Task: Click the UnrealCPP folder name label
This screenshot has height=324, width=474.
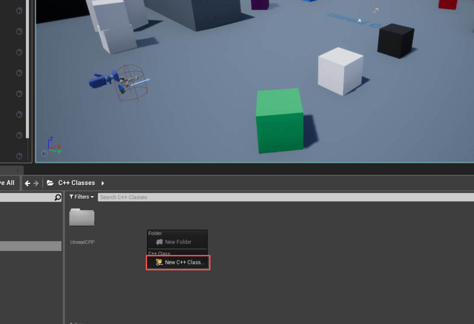Action: click(x=82, y=242)
